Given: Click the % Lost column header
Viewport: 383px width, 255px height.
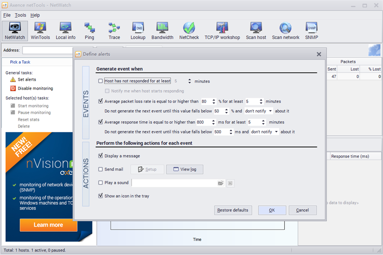Looking at the screenshot, I should coord(372,69).
